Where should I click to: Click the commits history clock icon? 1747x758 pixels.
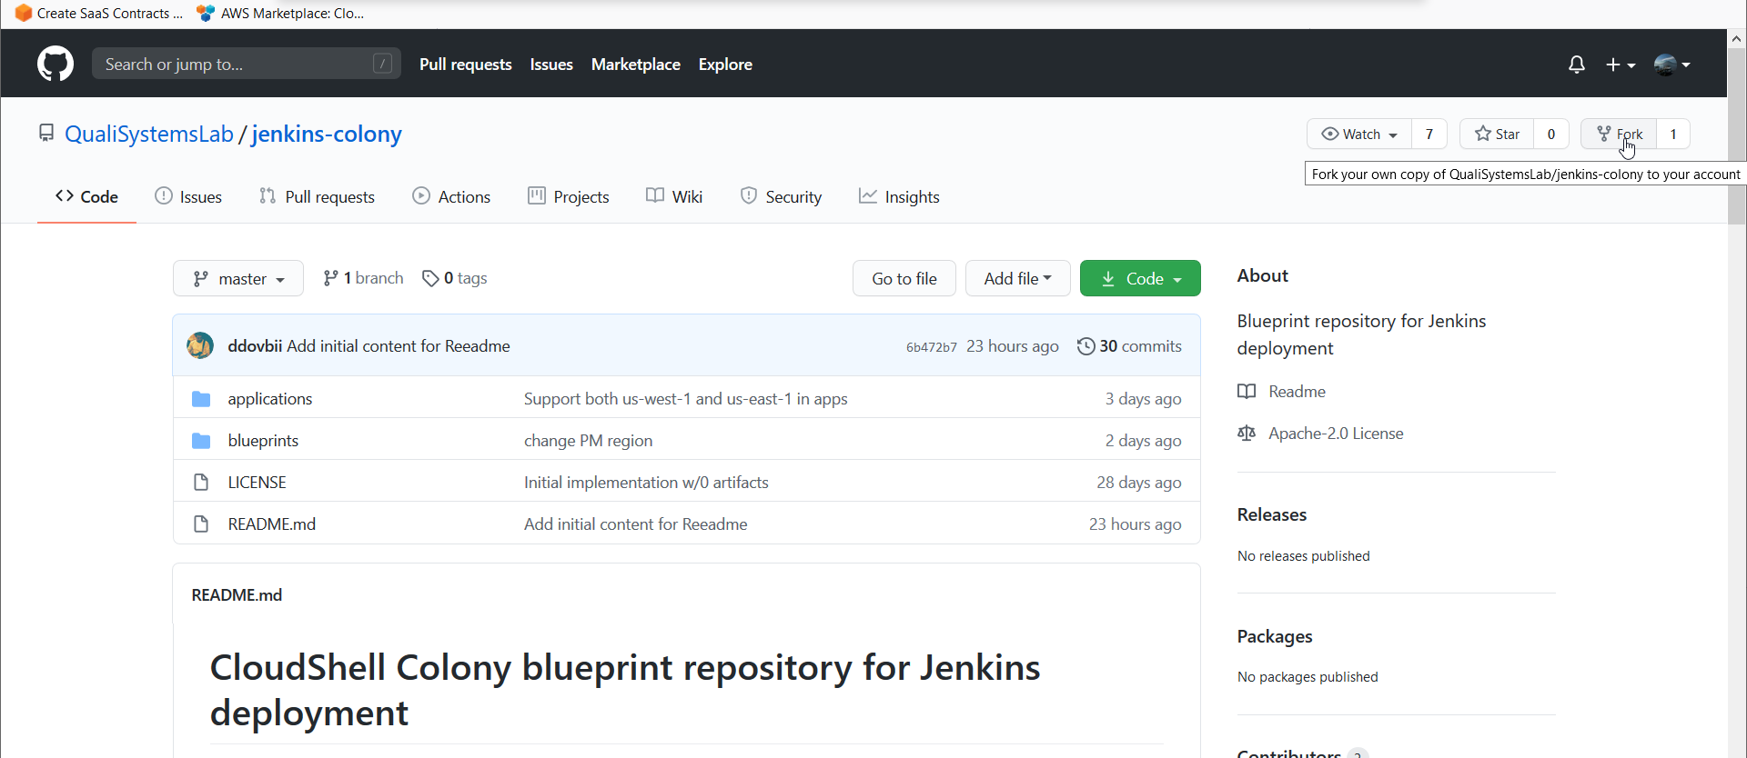point(1086,346)
